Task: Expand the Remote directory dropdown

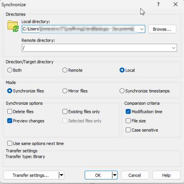Action: click(173, 48)
